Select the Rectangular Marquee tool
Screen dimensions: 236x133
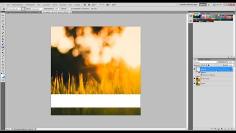click(x=3, y=18)
